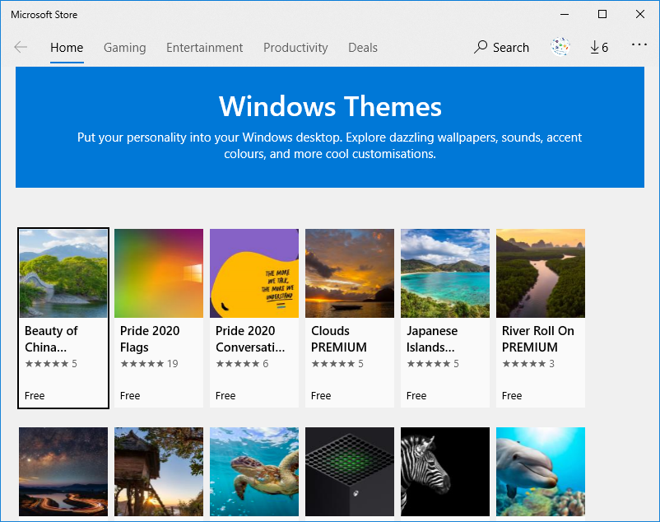Open Pride 2020 Conversations theme image
Screen dimensions: 660x522
point(254,273)
